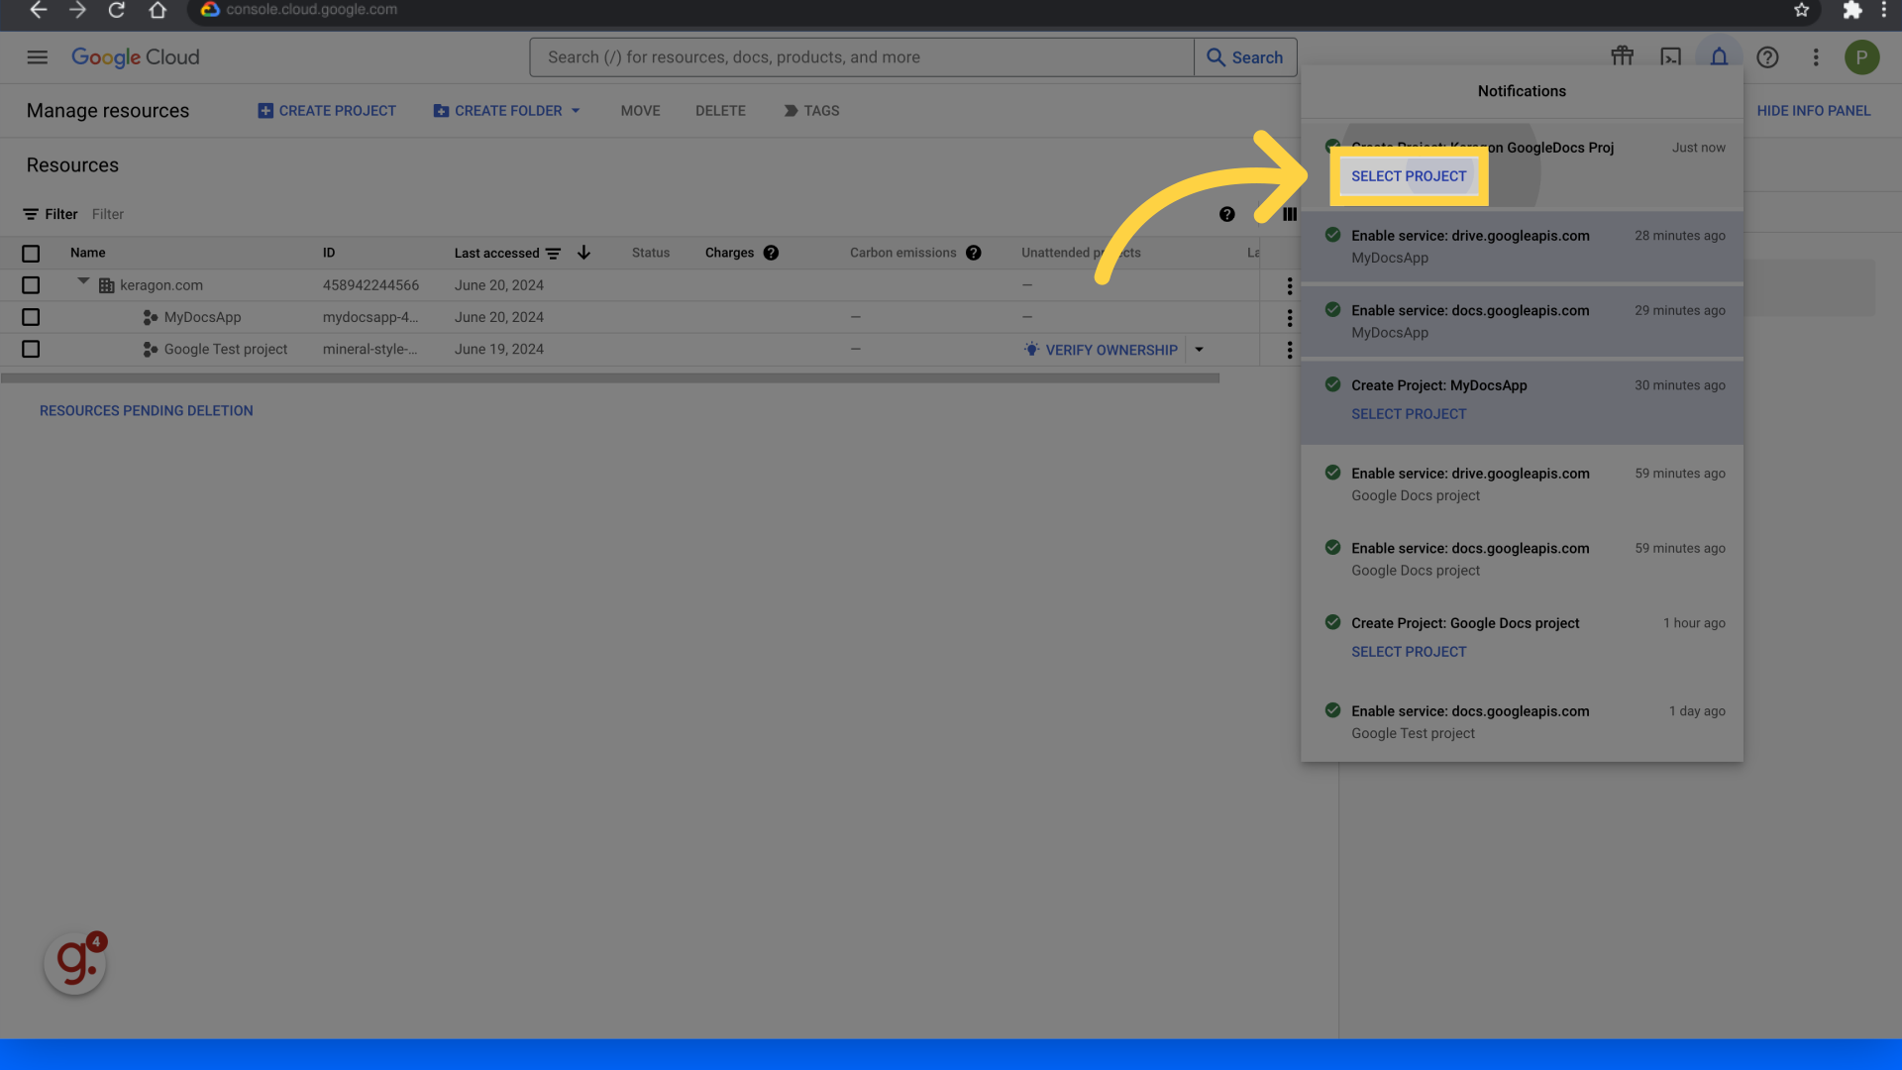Click Create Project button
The width and height of the screenshot is (1902, 1070).
coord(327,111)
